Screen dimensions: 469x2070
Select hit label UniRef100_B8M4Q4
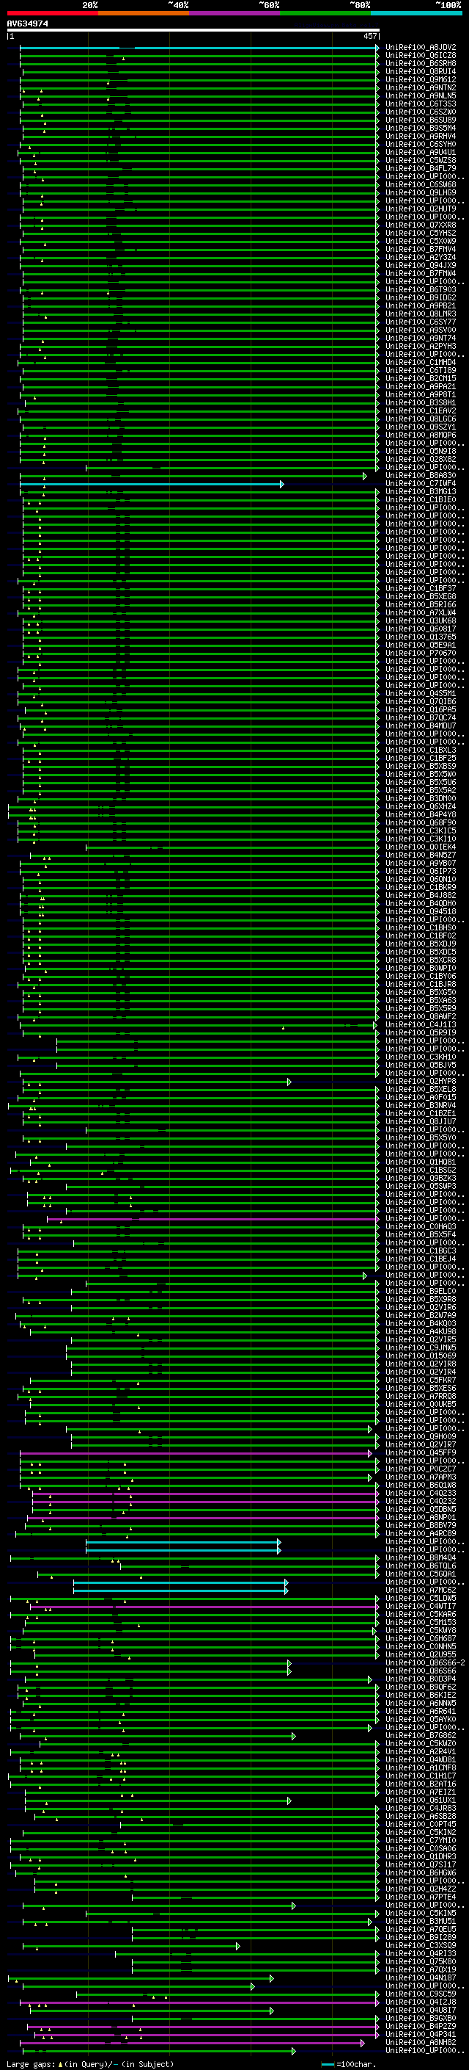click(x=421, y=1557)
